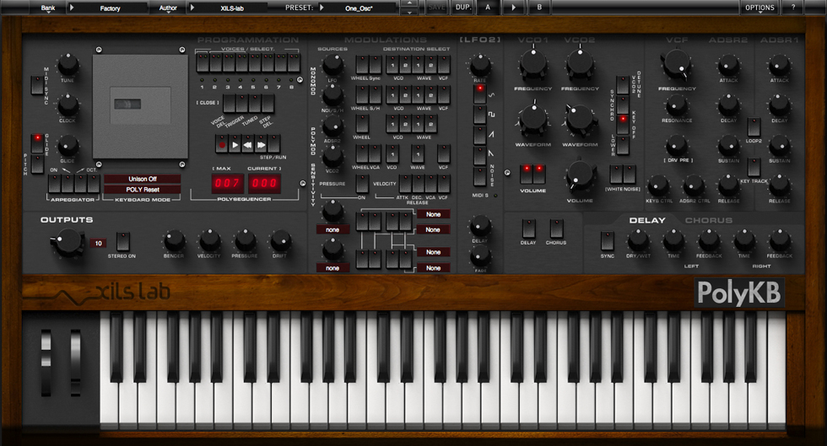Select the square waveform for LFO2
Screen dimensions: 827x446
(x=479, y=115)
